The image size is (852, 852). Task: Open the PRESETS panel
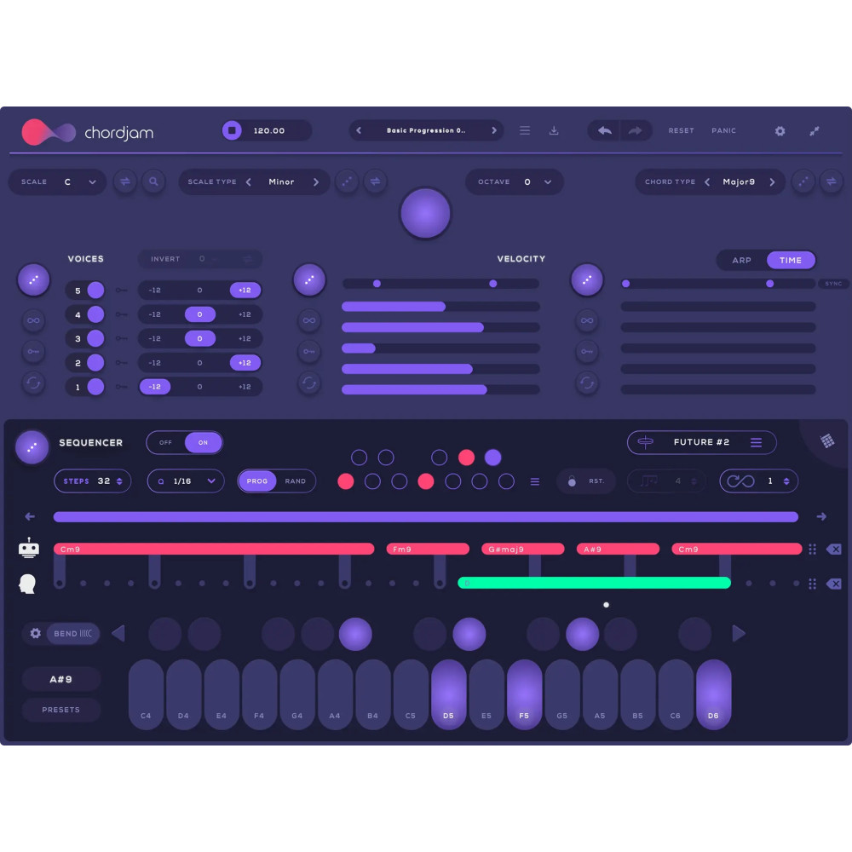(x=60, y=710)
